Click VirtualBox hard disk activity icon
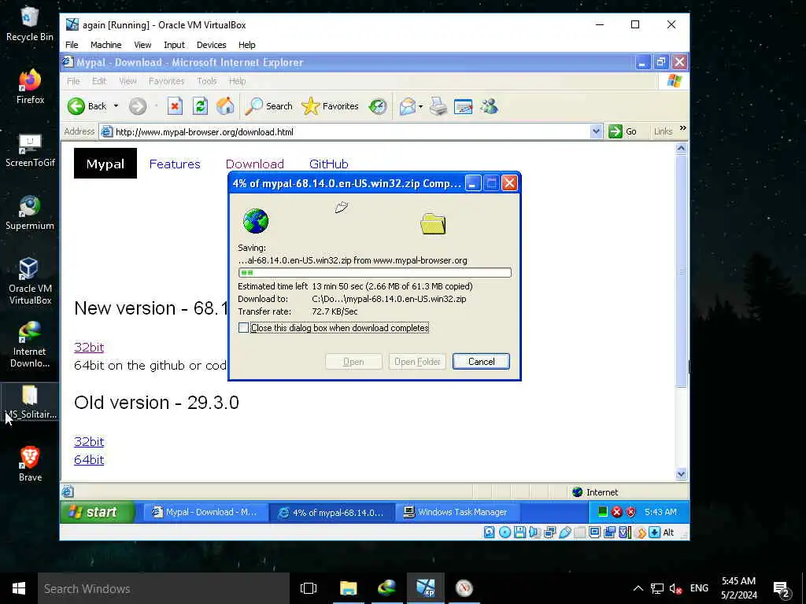806x604 pixels. tap(489, 532)
